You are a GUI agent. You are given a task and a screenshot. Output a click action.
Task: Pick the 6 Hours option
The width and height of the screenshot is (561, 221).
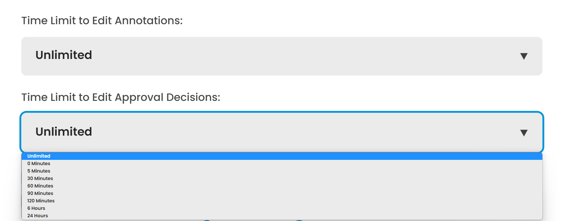[x=36, y=208]
